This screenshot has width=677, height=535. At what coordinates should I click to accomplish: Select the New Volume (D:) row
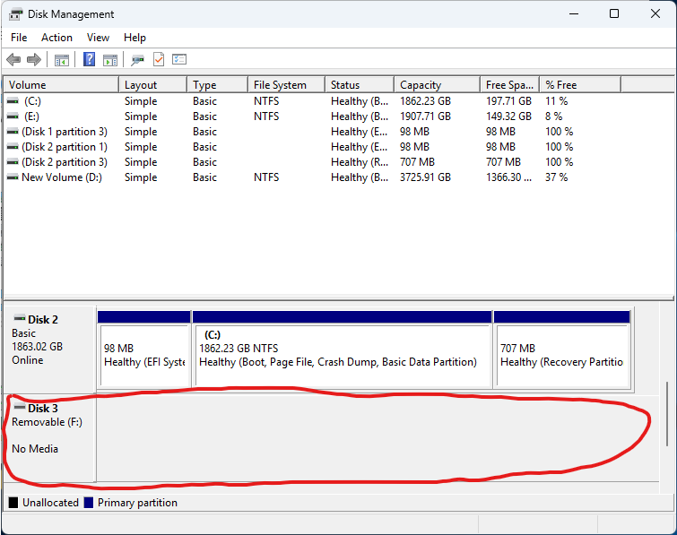tap(61, 177)
